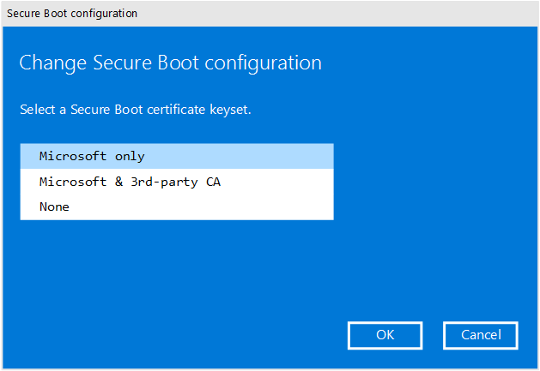Click the middle keyset list item
Viewport: 540px width, 371px height.
(130, 182)
